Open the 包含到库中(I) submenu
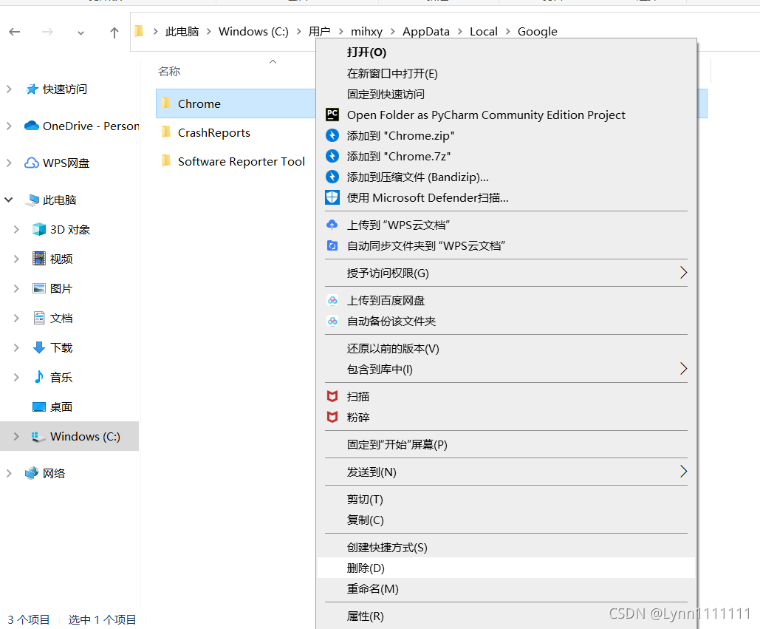 [x=507, y=369]
